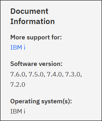Click the Document Information heading
Image resolution: width=102 pixels, height=121 pixels.
(33, 16)
